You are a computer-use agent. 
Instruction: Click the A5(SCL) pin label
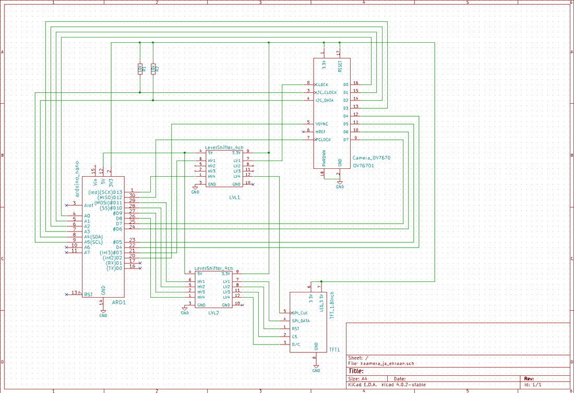click(93, 242)
